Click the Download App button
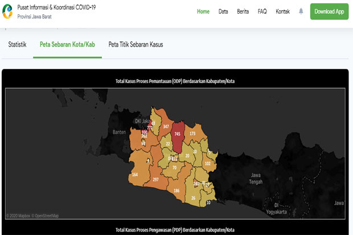 click(x=329, y=11)
